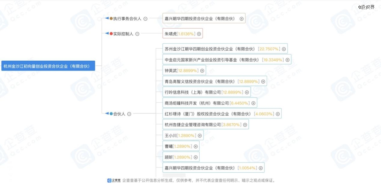Expand 苏州金沙江朝华四期 node plus icon

click(x=284, y=49)
